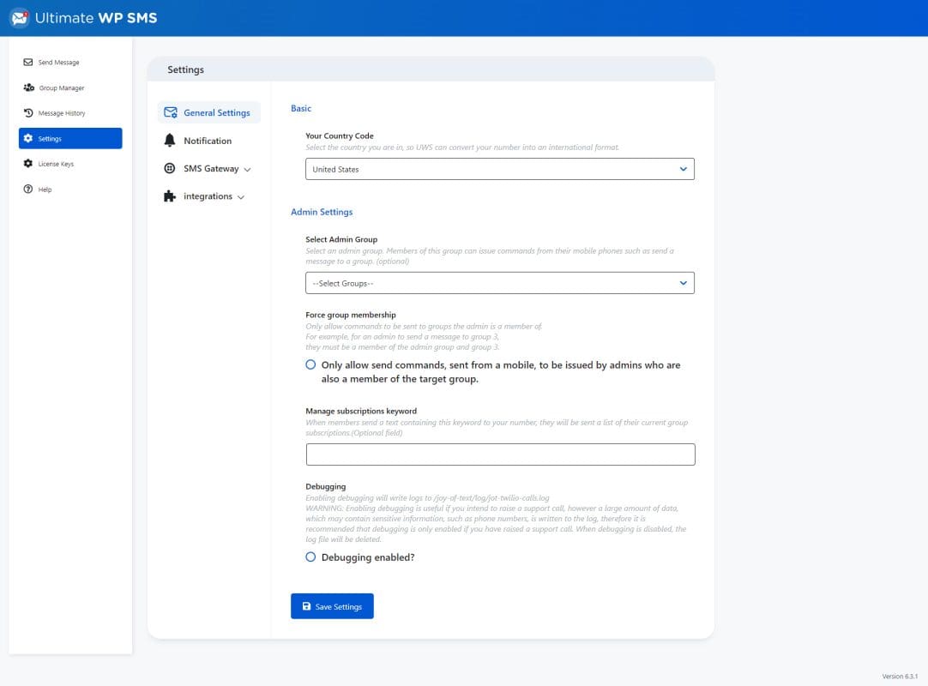Expand the integrations submenu chevron
Image resolution: width=928 pixels, height=686 pixels.
[241, 197]
